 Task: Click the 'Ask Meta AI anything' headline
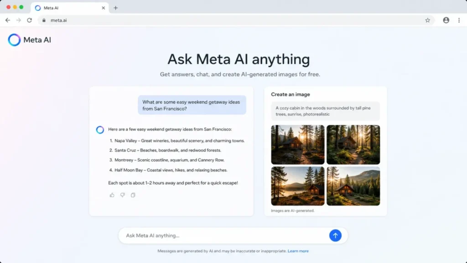pos(239,59)
